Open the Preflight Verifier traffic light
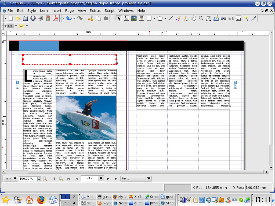Screen dimensions: 275x206 pos(48,18)
